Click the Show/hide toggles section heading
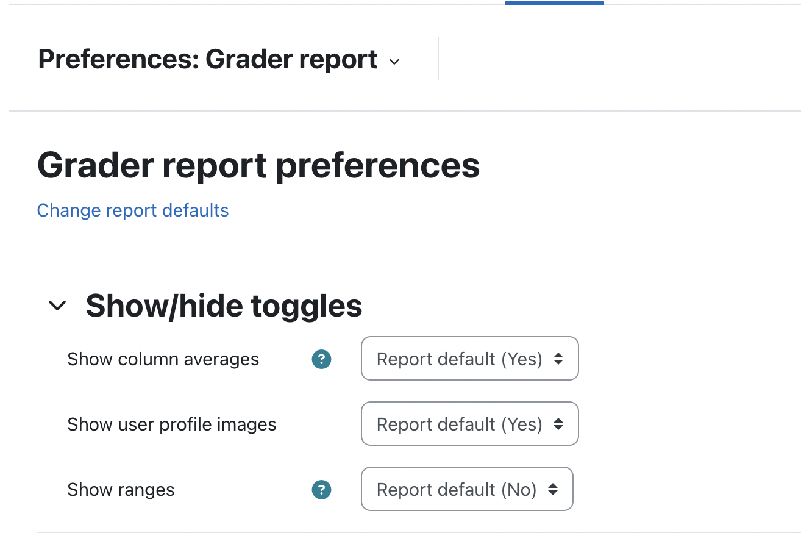This screenshot has width=801, height=544. click(224, 306)
